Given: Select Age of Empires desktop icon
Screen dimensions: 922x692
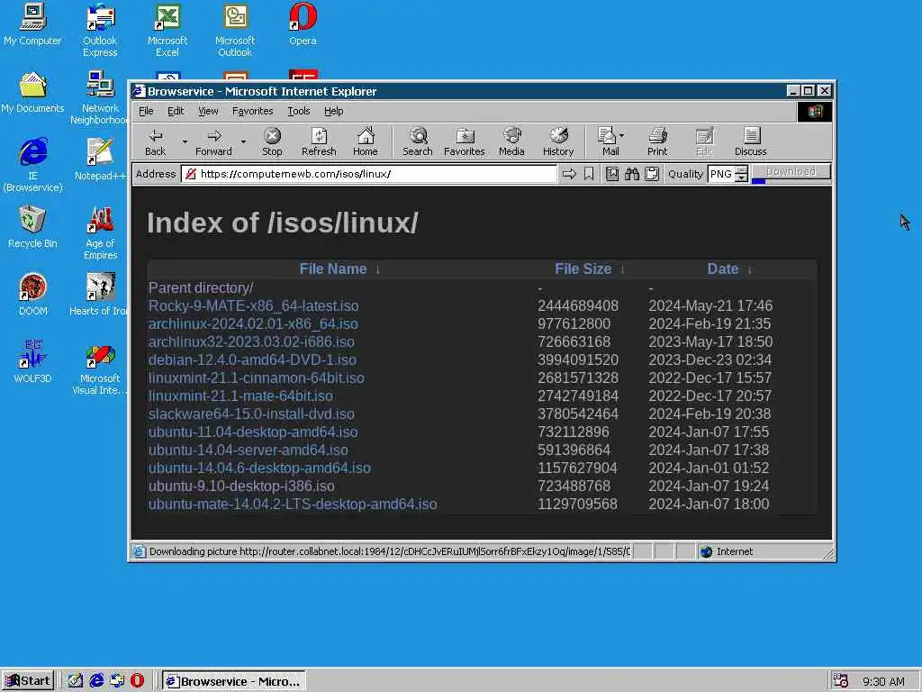Looking at the screenshot, I should coord(100,233).
